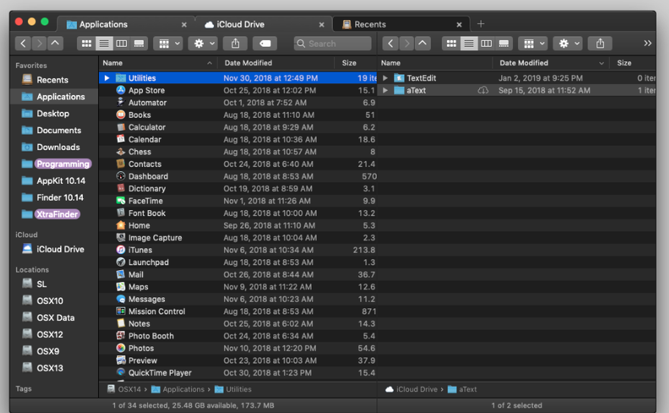Open Downloads in the sidebar
This screenshot has width=669, height=413.
(x=58, y=147)
